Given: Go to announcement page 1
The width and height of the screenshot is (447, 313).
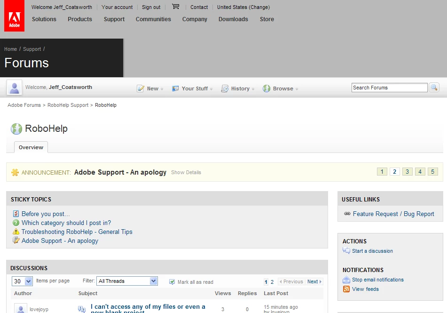Looking at the screenshot, I should point(382,172).
